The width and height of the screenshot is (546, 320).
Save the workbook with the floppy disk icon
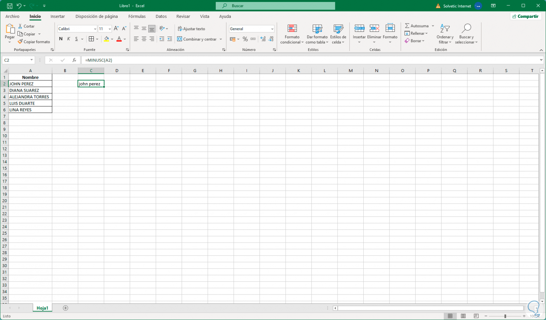tap(10, 6)
